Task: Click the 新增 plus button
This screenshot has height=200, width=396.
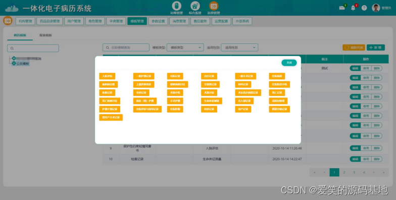Action: click(376, 47)
